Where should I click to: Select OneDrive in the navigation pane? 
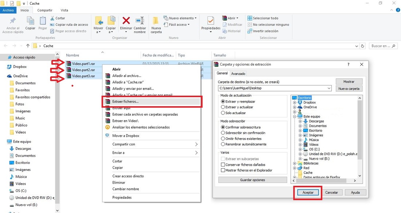point(17,76)
